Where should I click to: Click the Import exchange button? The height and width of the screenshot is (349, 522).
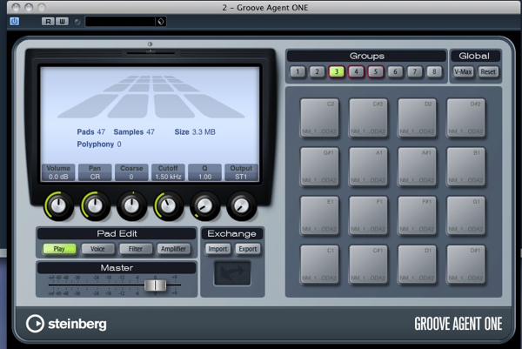click(x=217, y=249)
